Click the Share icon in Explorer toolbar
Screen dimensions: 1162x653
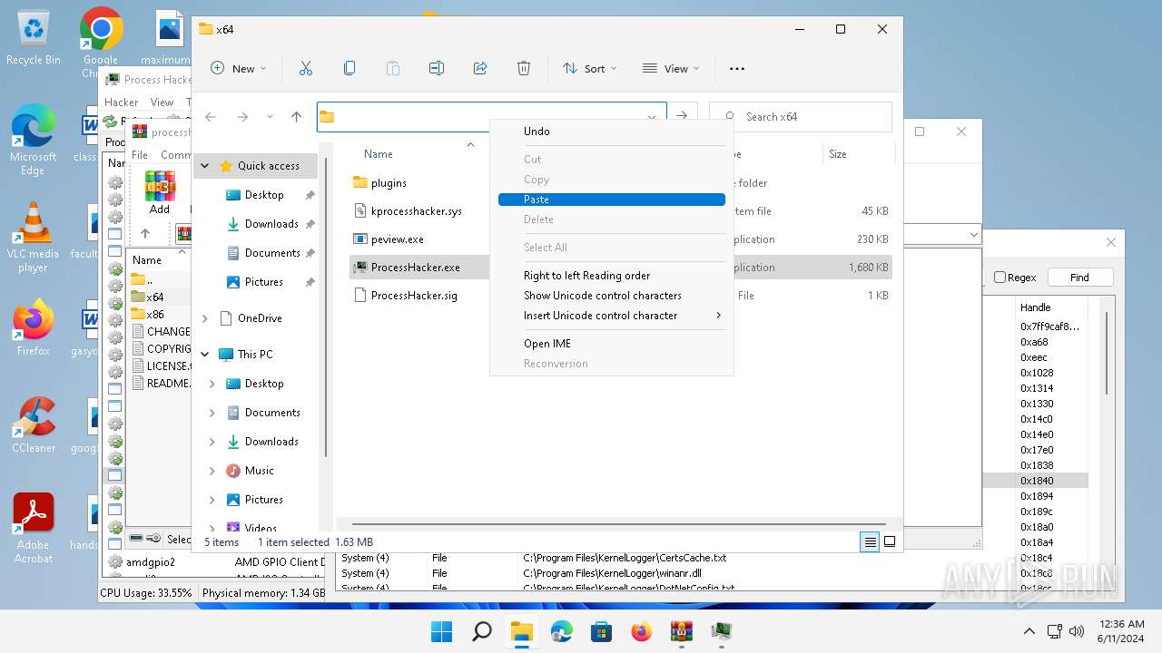[x=480, y=68]
